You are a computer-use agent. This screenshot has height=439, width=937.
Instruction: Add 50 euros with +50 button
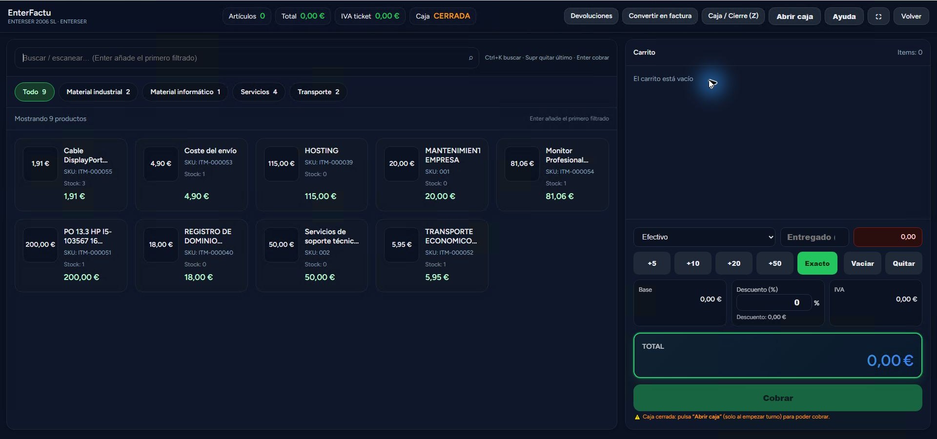[775, 263]
